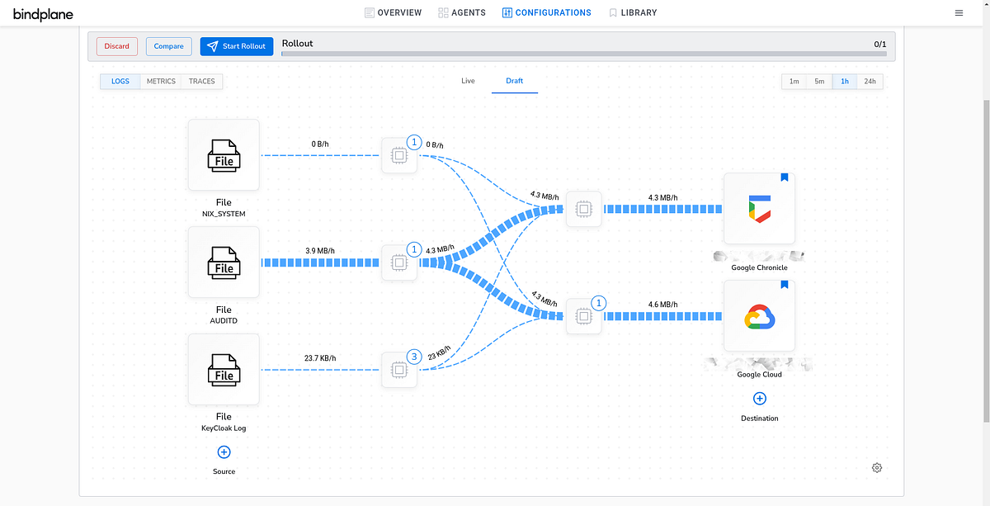
Task: Click the Compare button
Action: tap(168, 46)
